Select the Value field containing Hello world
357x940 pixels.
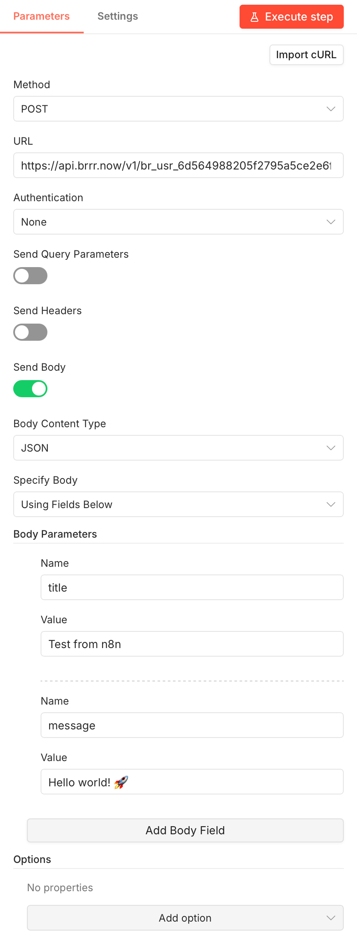pos(192,782)
